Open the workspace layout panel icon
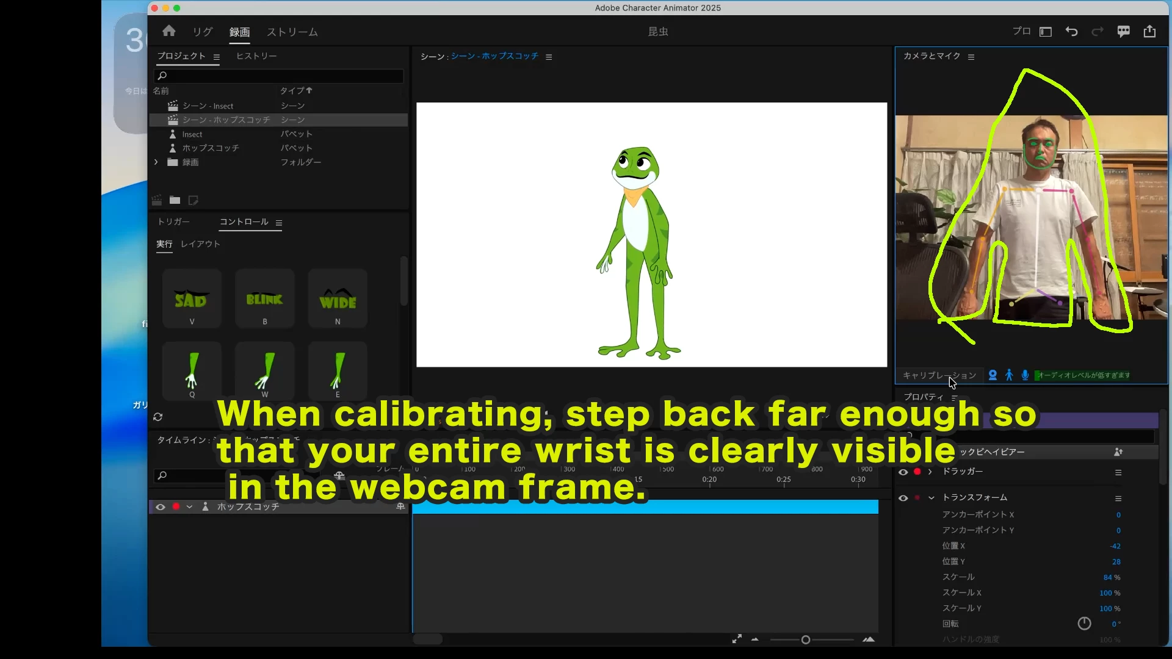This screenshot has height=659, width=1172. (1046, 32)
